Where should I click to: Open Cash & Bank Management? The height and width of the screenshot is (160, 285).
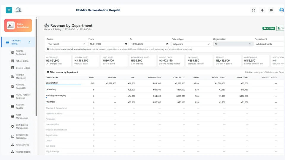point(22,126)
